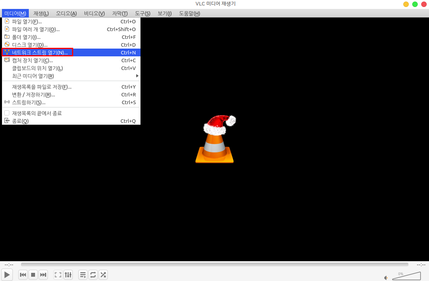Show the playlist icon
Viewport: 429px width, 281px height.
click(83, 275)
